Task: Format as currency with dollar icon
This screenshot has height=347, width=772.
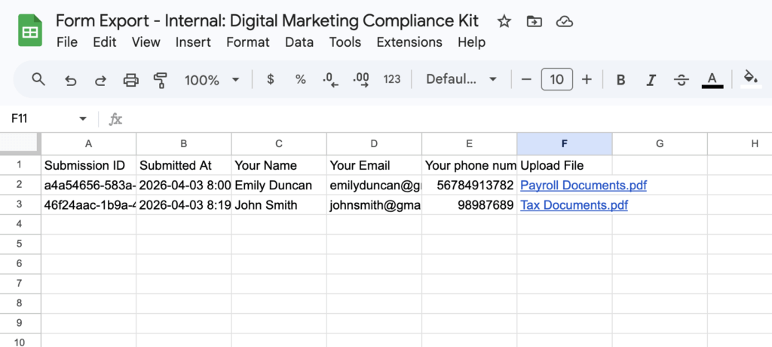Action: coord(271,79)
